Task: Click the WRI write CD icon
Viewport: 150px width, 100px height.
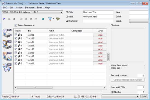Action: 7,67
